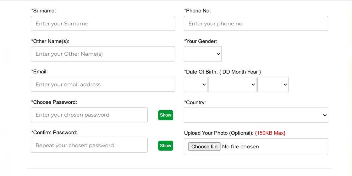The height and width of the screenshot is (176, 352).
Task: Show the confirm password text
Action: (x=166, y=146)
